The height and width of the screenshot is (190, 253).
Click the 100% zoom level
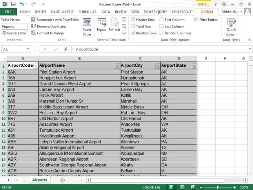click(244, 187)
